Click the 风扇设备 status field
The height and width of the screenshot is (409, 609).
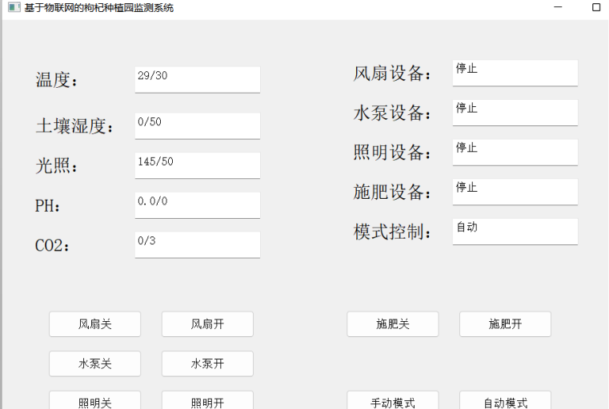515,73
